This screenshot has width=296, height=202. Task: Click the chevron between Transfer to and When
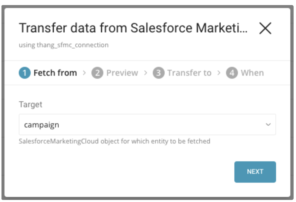click(219, 73)
